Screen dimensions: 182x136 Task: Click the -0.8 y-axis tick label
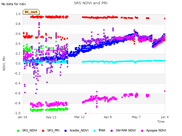tap(17, 103)
